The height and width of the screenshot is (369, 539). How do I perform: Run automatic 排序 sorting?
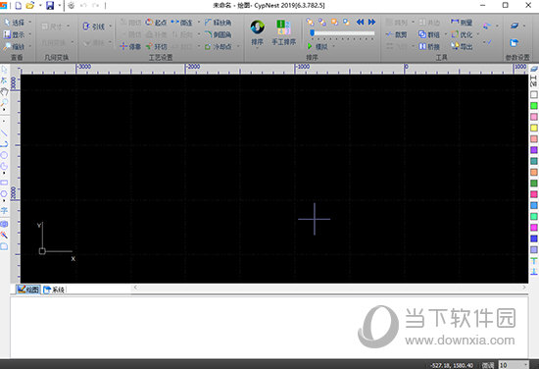point(257,32)
